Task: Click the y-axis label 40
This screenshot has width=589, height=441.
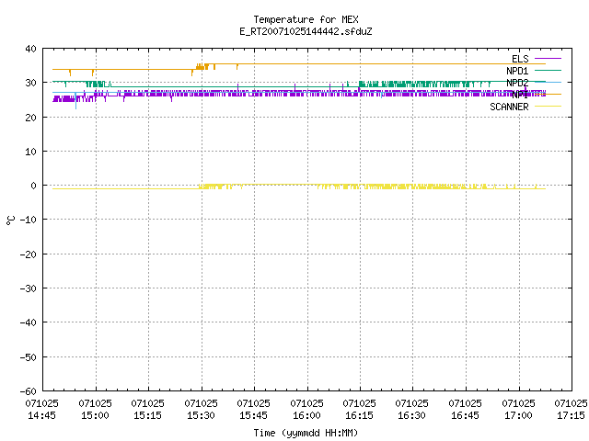Action: coord(30,49)
